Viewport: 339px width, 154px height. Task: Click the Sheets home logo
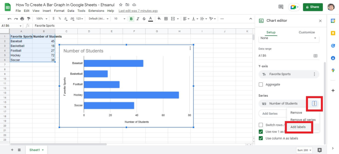point(8,7)
